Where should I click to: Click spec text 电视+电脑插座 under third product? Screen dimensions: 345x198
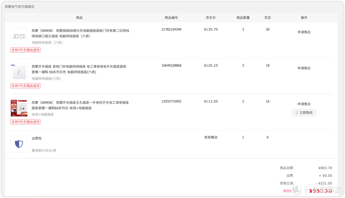[x=43, y=115]
